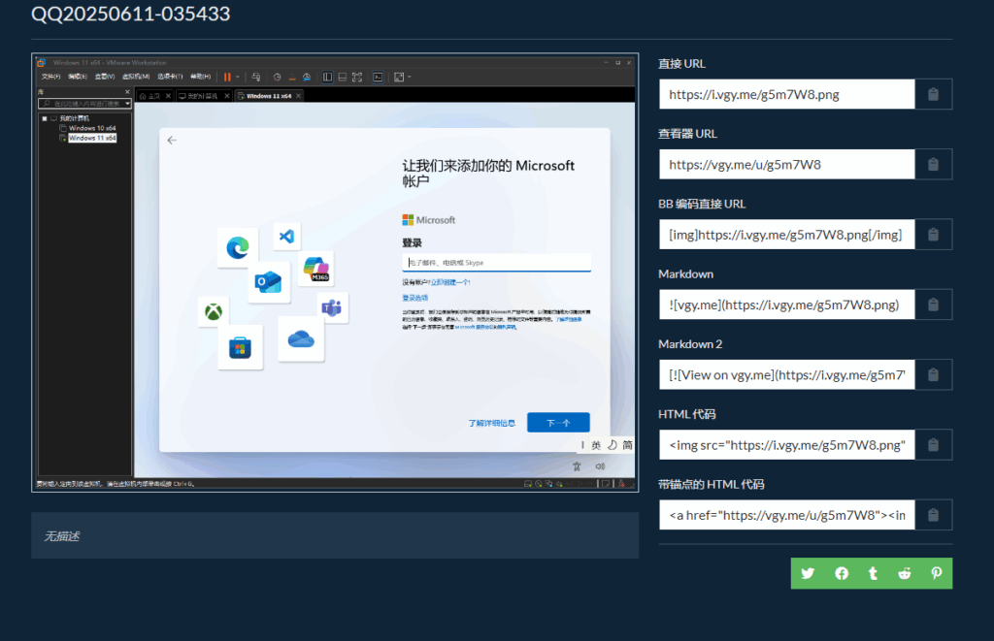
Task: Copy the 直接 URL to clipboard
Action: pos(933,94)
